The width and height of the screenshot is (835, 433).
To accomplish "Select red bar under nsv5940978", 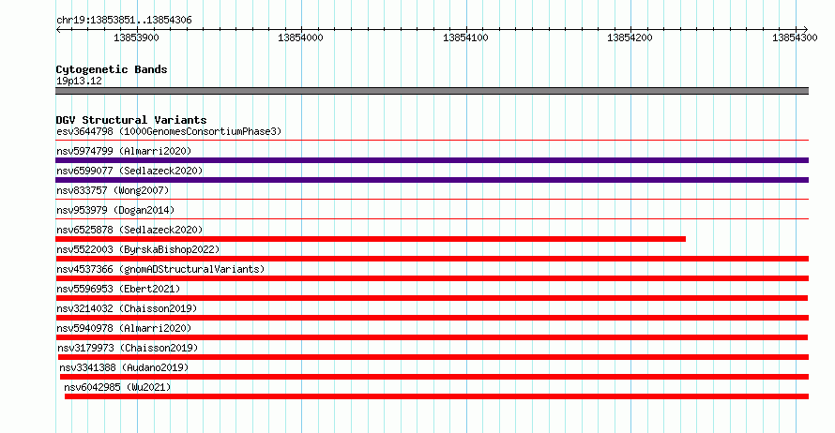I will tap(432, 337).
